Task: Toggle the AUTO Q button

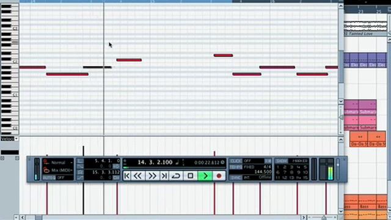Action: click(49, 178)
